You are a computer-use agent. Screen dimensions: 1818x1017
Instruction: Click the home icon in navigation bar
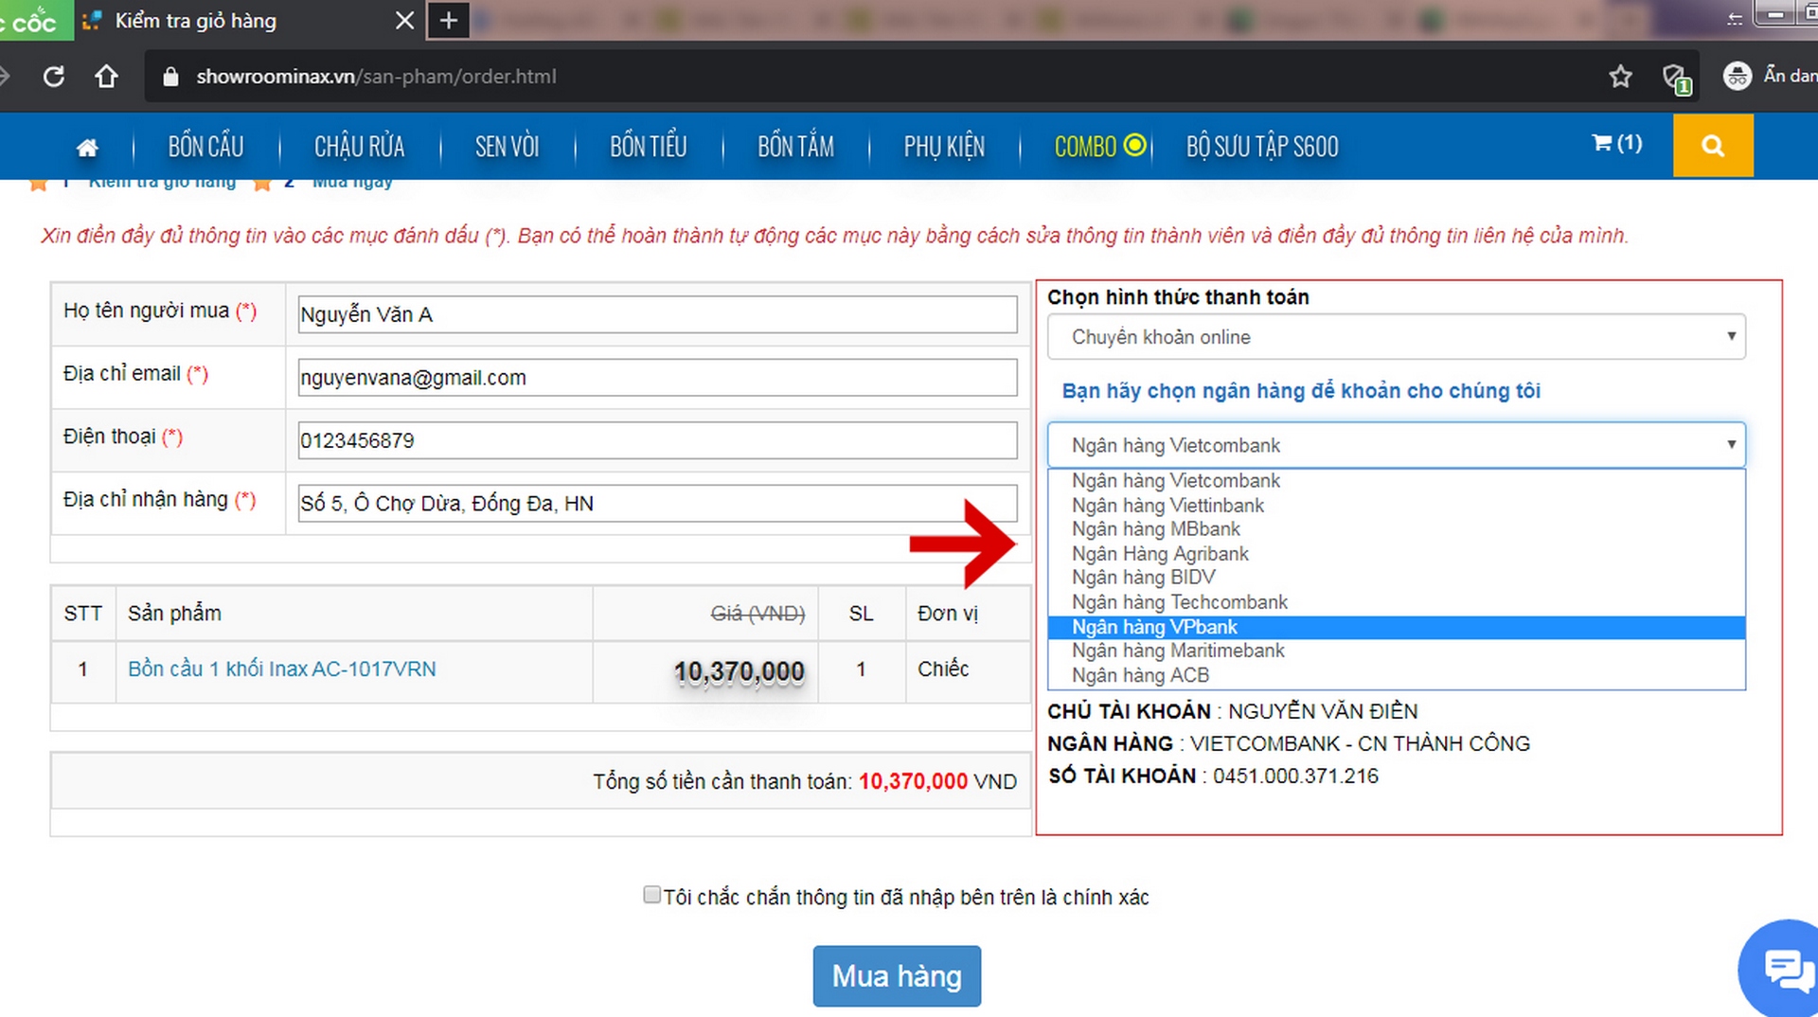point(87,147)
